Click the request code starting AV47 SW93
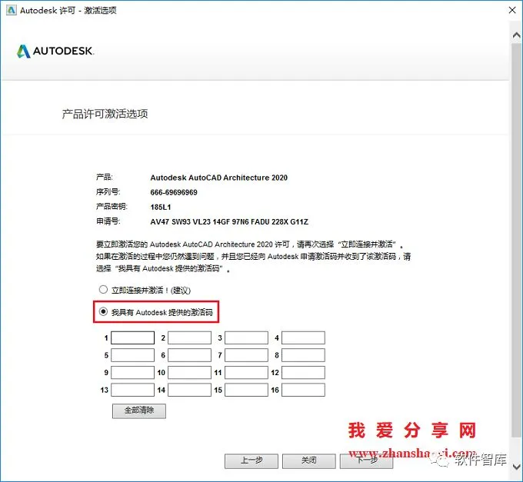The height and width of the screenshot is (482, 523). pos(229,221)
